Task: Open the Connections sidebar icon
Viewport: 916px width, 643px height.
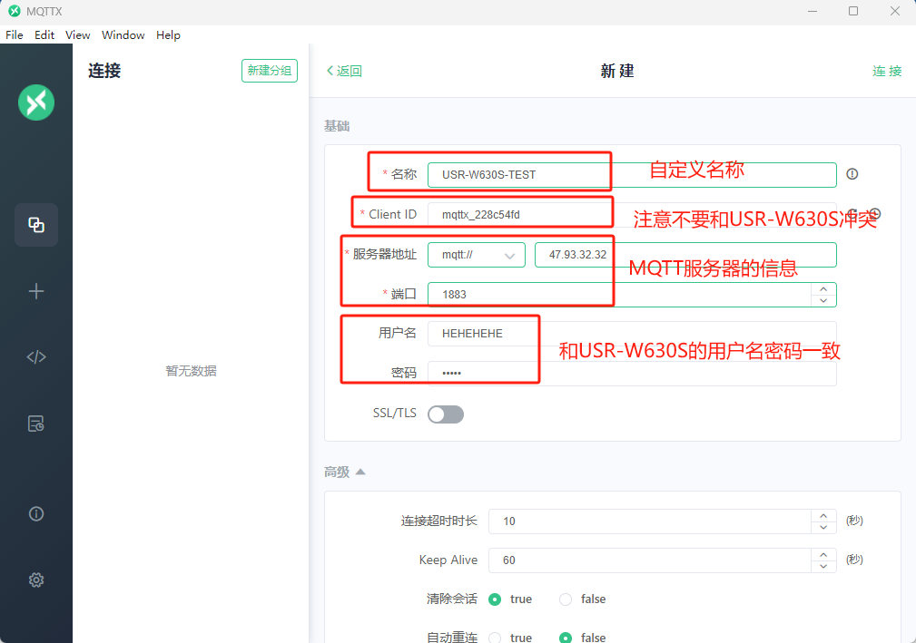Action: [x=36, y=225]
